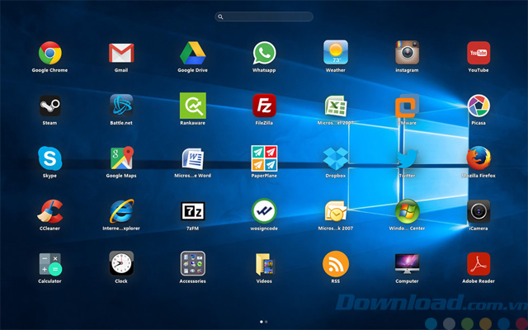Image resolution: width=528 pixels, height=330 pixels.
Task: Open YouTube app icon
Action: 478,53
